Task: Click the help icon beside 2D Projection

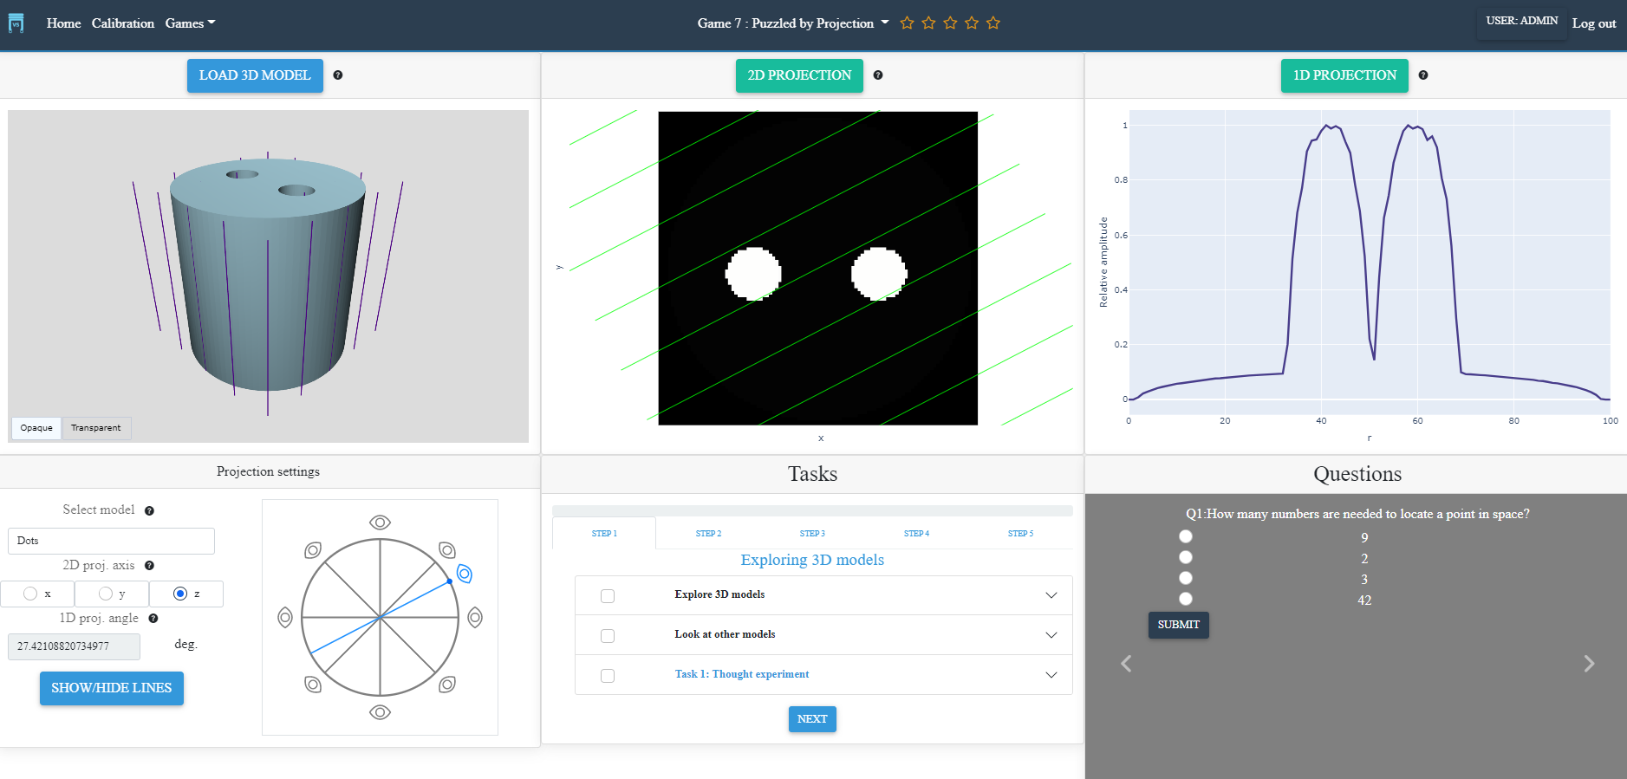Action: point(878,75)
